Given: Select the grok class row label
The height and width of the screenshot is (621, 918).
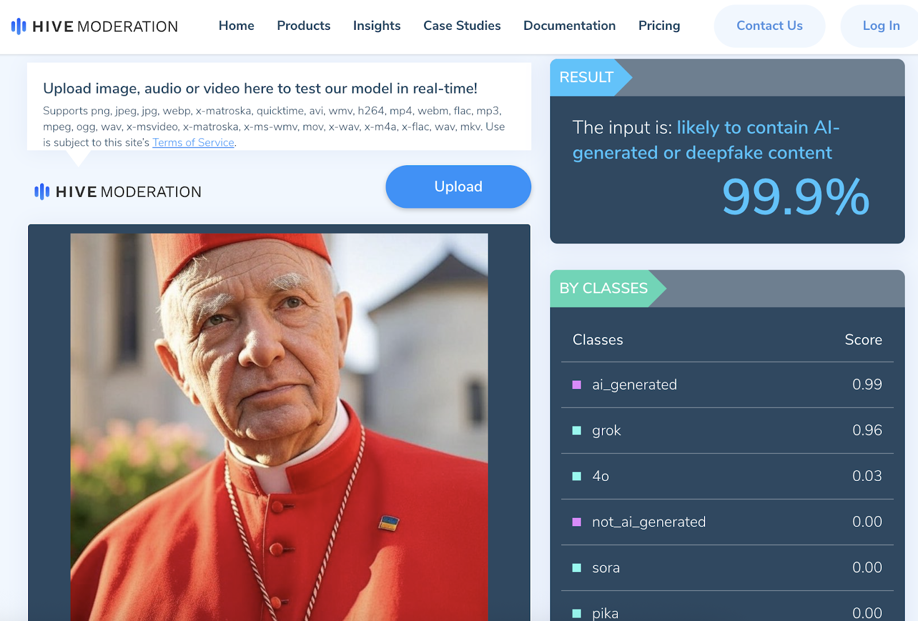Looking at the screenshot, I should click(x=606, y=430).
